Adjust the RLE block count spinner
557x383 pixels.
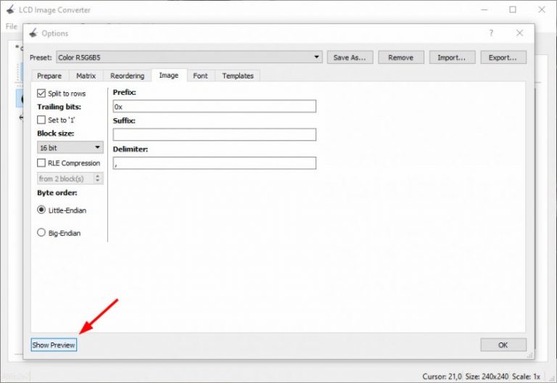[x=98, y=178]
